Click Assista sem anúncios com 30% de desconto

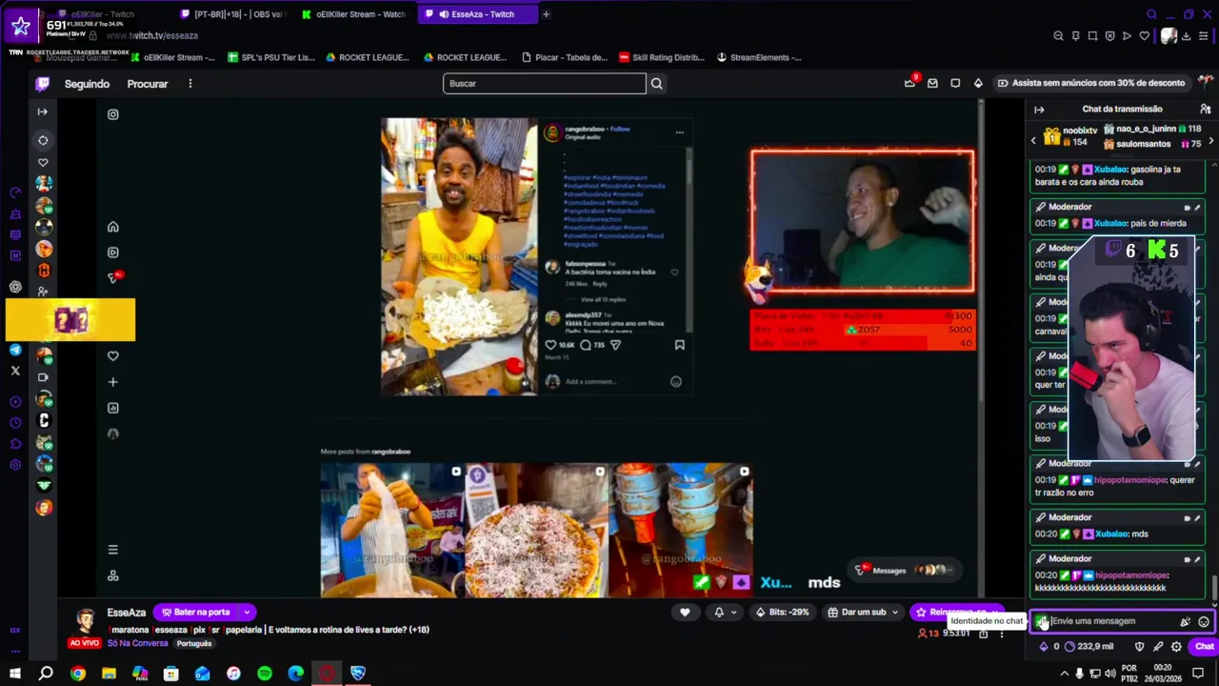tap(1090, 83)
